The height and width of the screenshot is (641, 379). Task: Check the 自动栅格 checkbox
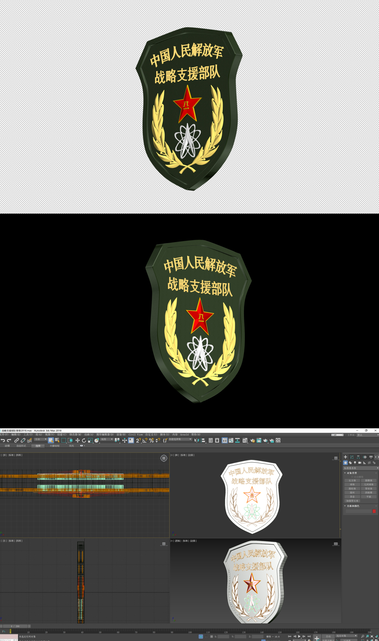pyautogui.click(x=352, y=477)
